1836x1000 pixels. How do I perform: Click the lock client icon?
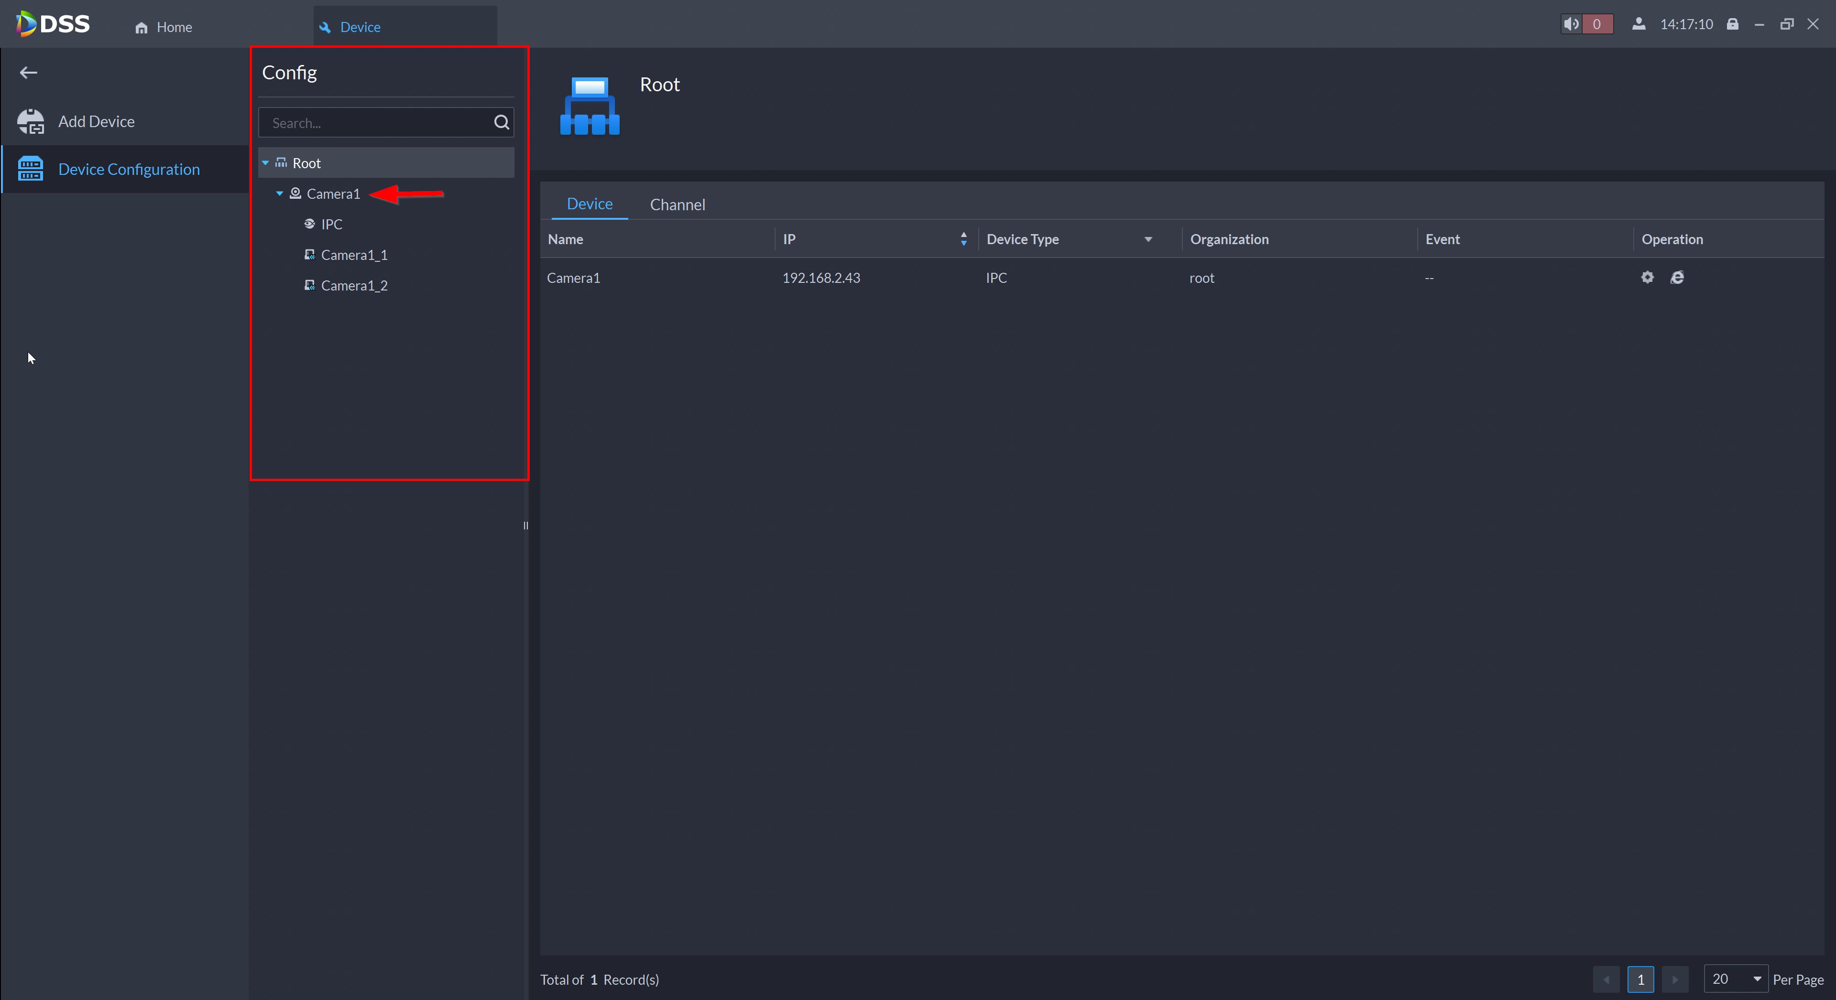1733,24
